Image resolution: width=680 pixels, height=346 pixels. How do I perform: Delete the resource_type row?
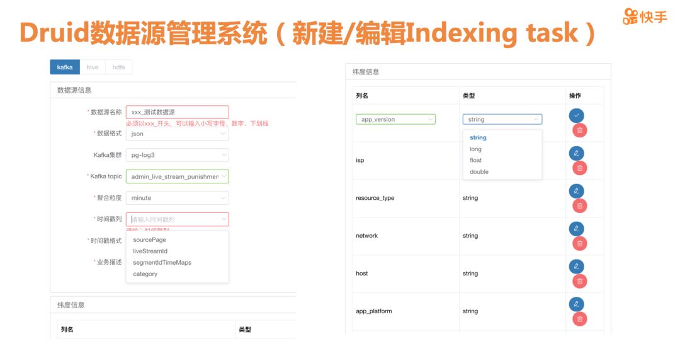[x=580, y=206]
